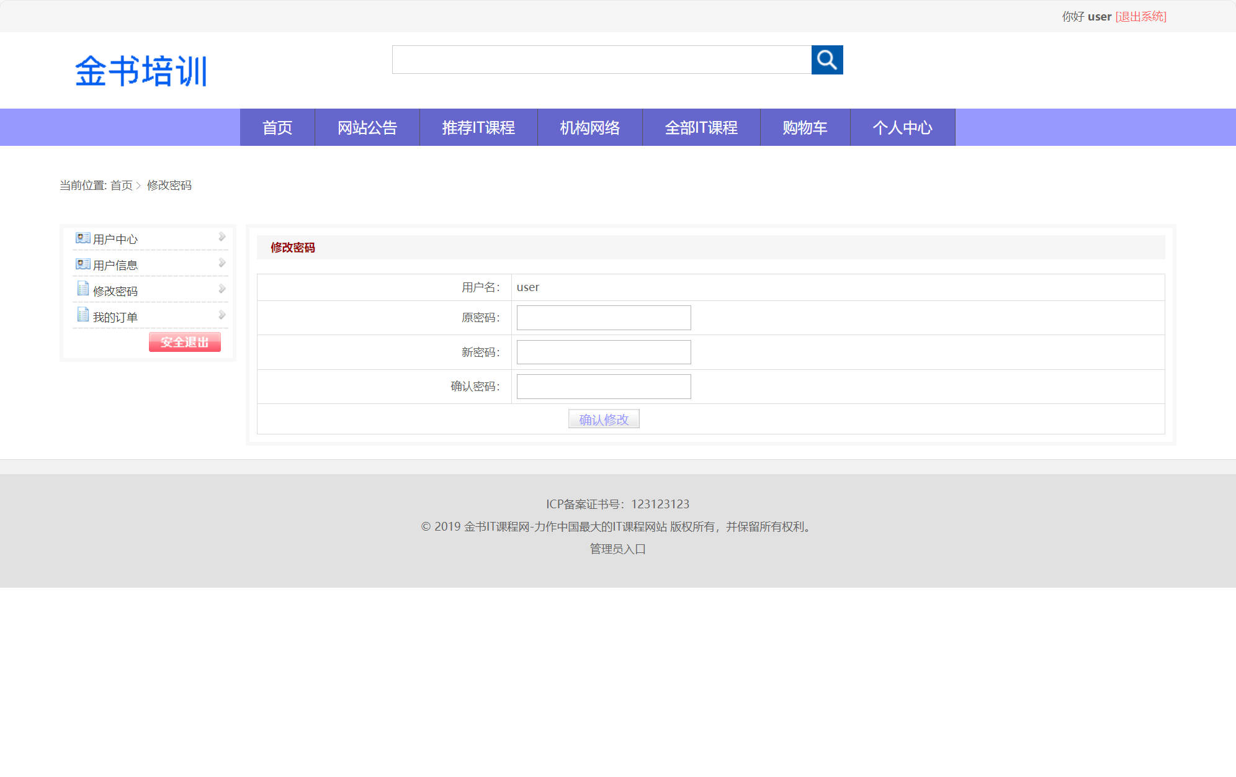This screenshot has width=1236, height=777.
Task: Expand the arrow next to 我的订单
Action: tap(222, 314)
